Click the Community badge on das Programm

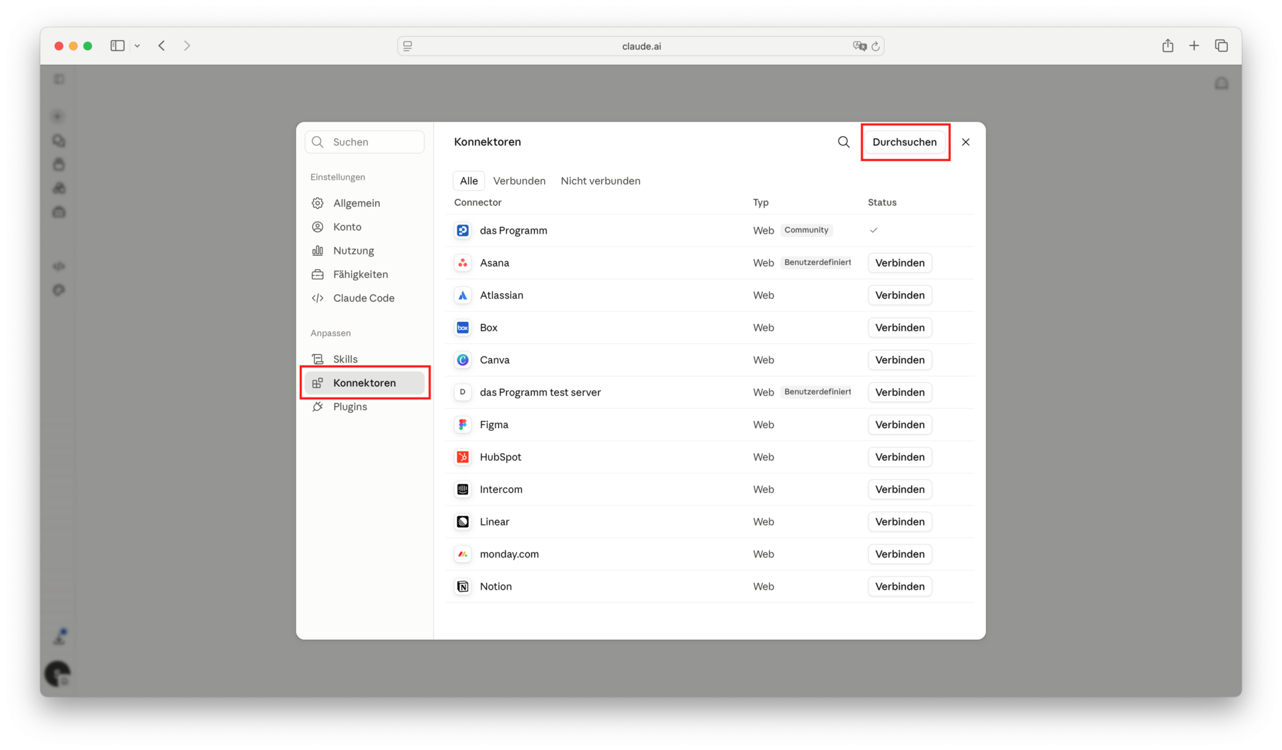coord(807,230)
